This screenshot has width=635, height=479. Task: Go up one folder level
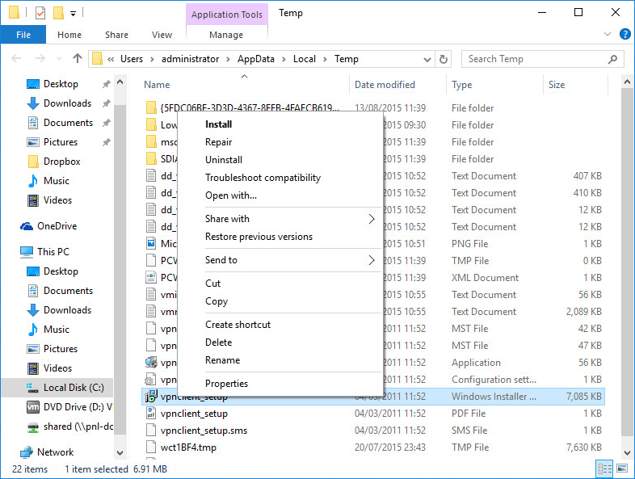pyautogui.click(x=77, y=59)
